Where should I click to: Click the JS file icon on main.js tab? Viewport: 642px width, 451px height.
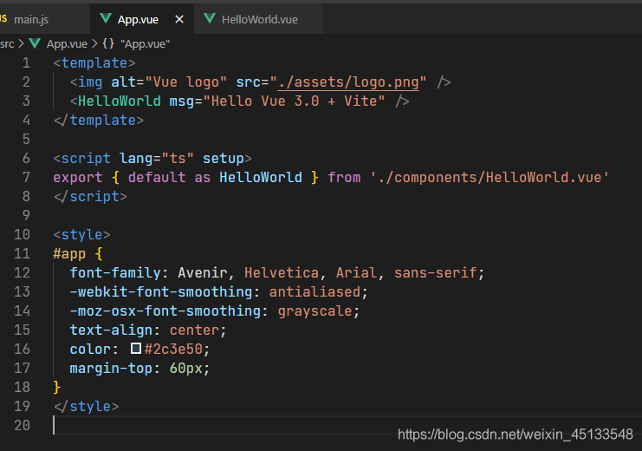(3, 19)
